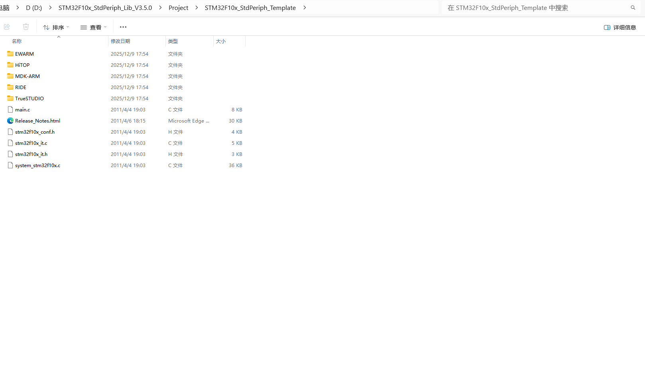Select stm32f10x_it.h file icon
This screenshot has height=384, width=645.
10,154
